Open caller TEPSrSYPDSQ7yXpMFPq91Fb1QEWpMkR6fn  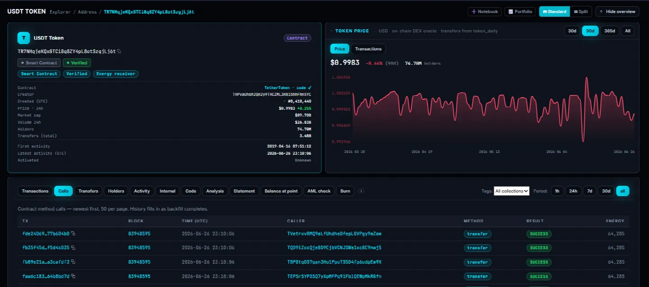click(334, 276)
